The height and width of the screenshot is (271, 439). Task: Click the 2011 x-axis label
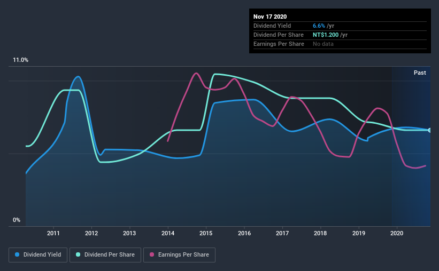pos(53,233)
